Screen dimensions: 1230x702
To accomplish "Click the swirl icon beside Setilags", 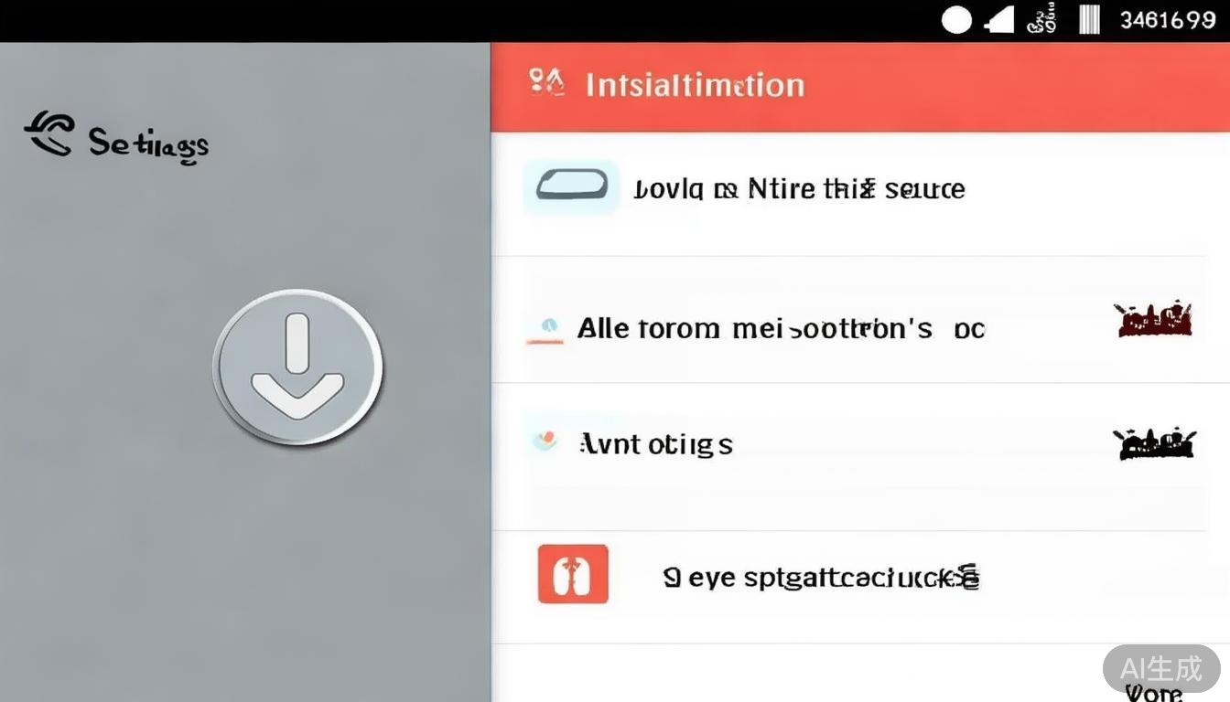I will coord(49,135).
